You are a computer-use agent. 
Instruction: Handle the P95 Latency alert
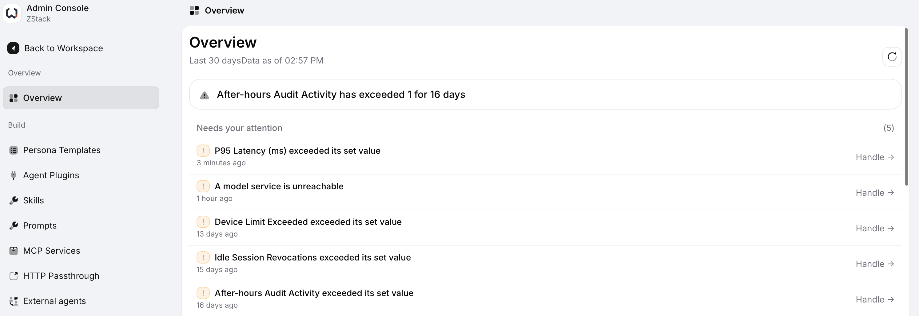coord(875,157)
